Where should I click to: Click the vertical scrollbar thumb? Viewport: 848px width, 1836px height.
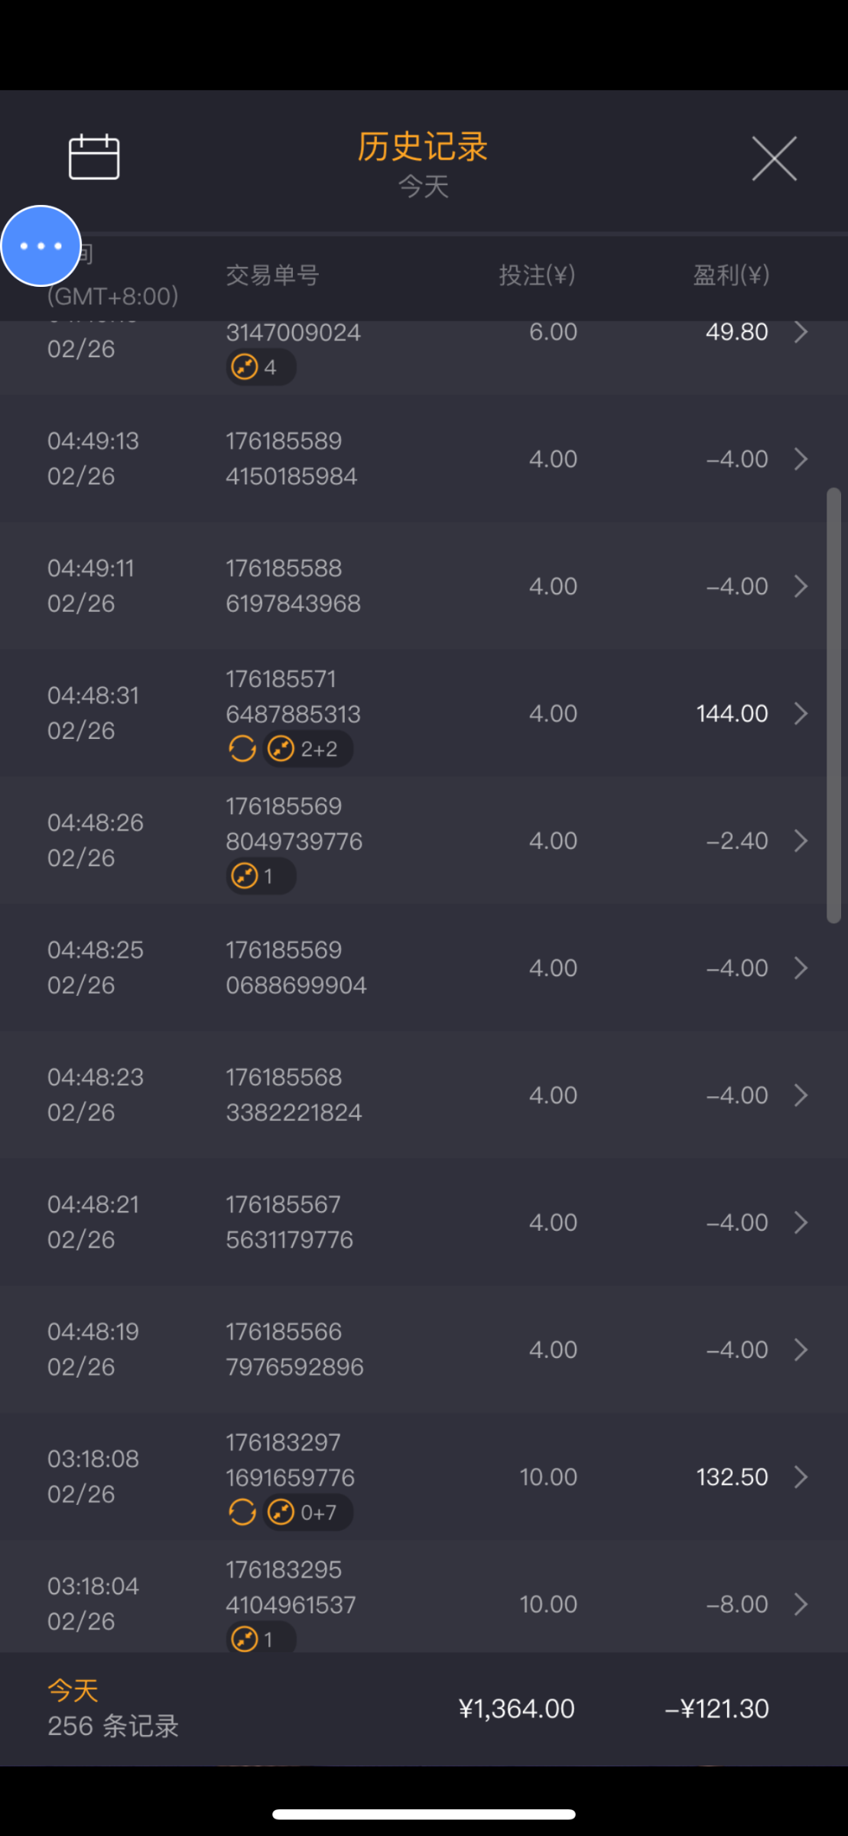pyautogui.click(x=833, y=705)
